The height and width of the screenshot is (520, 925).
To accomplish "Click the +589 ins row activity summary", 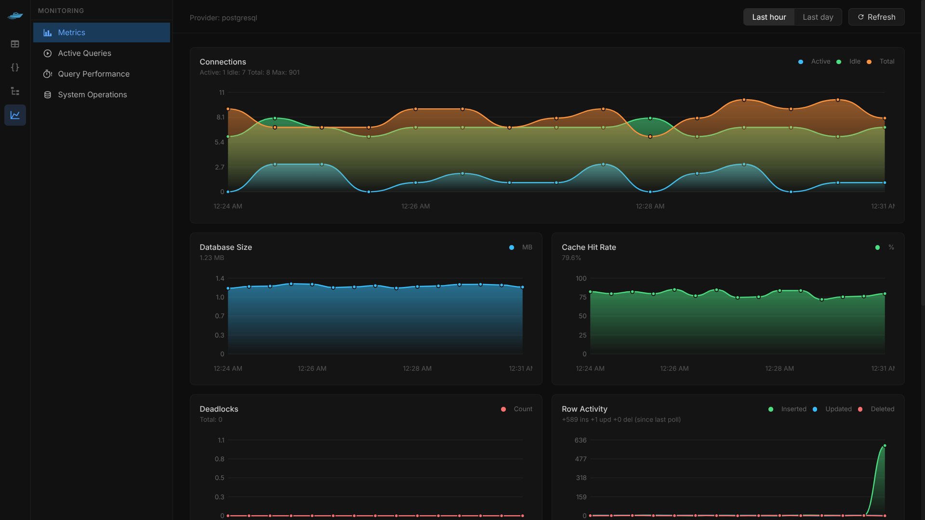I will pyautogui.click(x=621, y=420).
